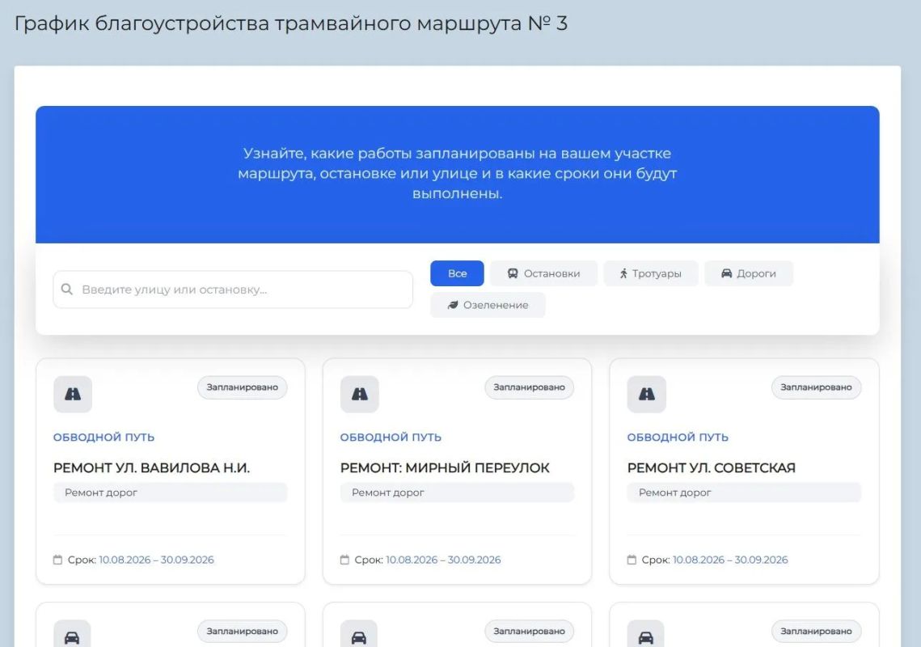The image size is (921, 647).
Task: Click date range on Мирный переулок card
Action: point(443,560)
